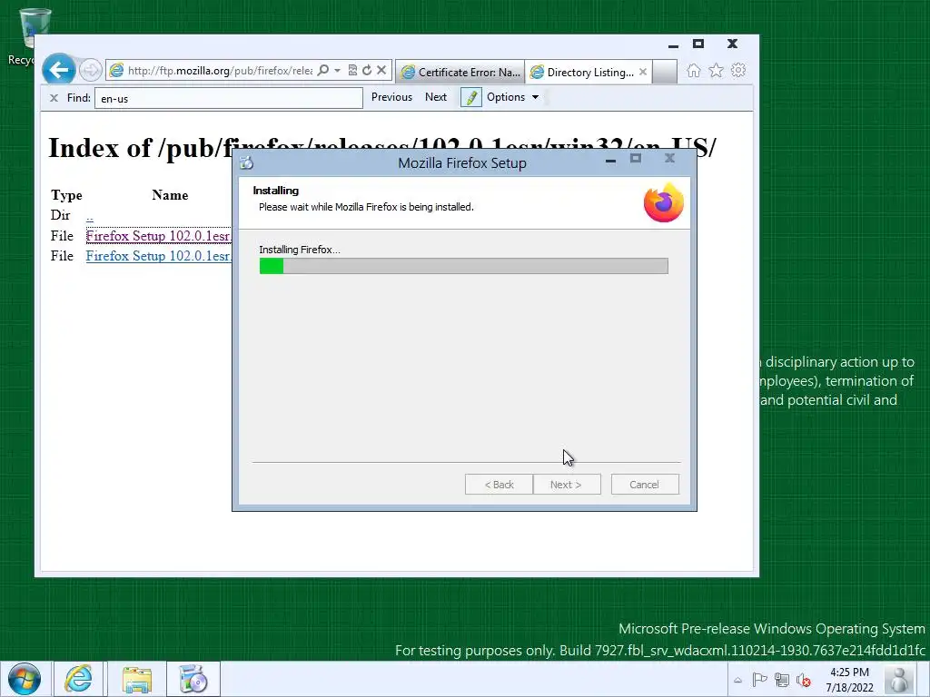Maximize the Internet Explorer window
The height and width of the screenshot is (697, 930).
tap(698, 44)
